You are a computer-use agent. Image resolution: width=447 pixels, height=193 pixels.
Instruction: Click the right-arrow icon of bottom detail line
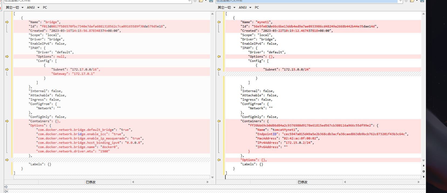(x=6, y=187)
